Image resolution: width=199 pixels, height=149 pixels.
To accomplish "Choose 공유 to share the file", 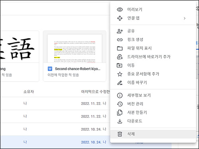I will 153,31.
